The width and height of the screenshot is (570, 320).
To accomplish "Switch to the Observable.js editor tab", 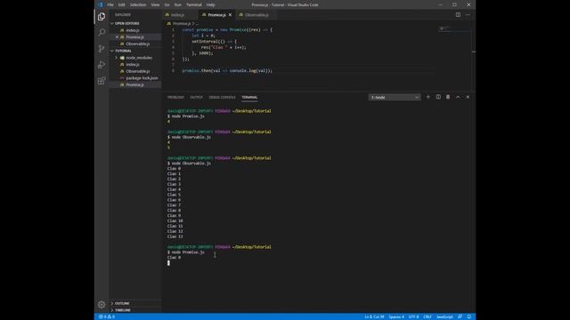I will (x=256, y=15).
